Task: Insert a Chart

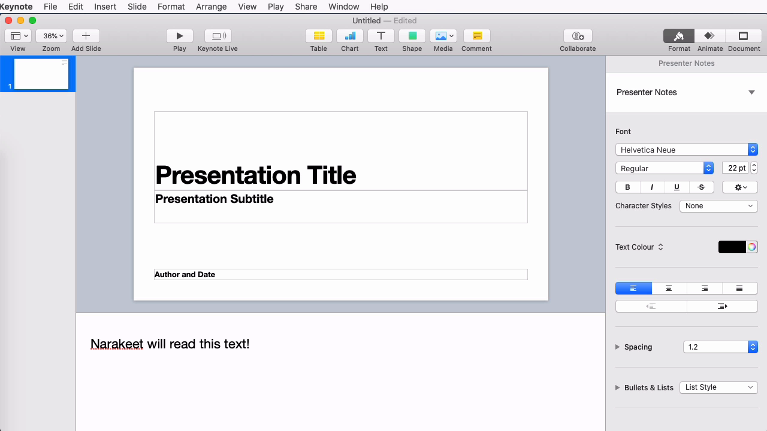Action: [x=350, y=36]
